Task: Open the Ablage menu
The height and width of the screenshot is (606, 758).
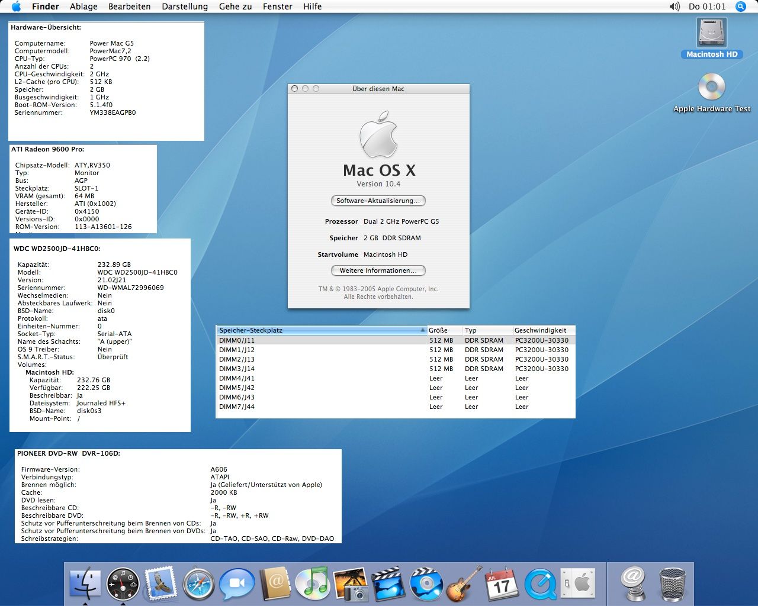Action: click(83, 7)
